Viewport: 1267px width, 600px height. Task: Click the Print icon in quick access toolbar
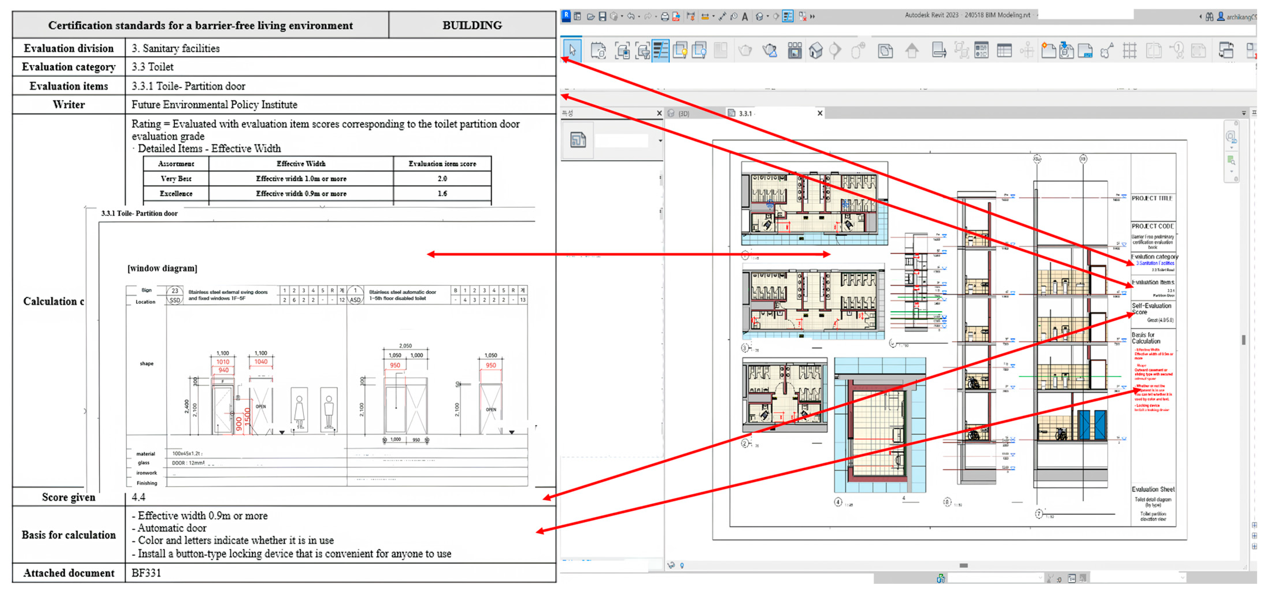pos(665,16)
